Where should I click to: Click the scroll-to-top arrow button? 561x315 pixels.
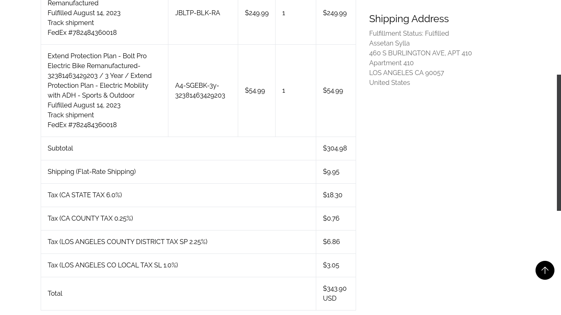545,270
